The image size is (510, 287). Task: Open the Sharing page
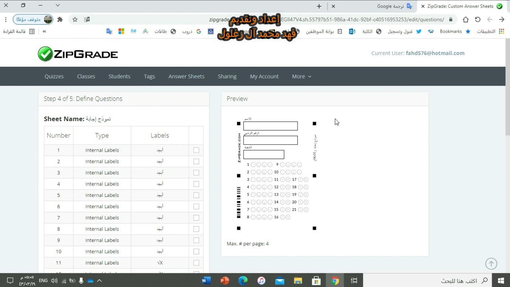tap(227, 76)
